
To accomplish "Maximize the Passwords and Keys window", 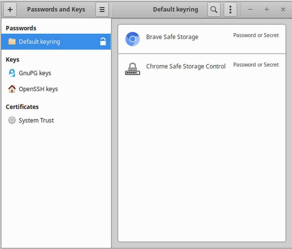I will (267, 10).
